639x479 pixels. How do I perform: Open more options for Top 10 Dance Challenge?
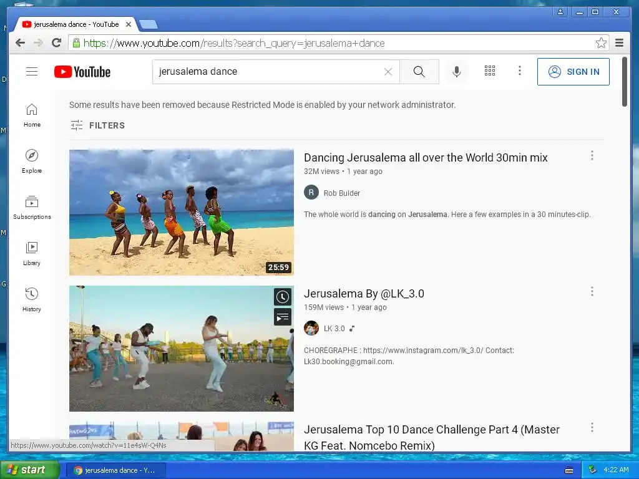click(592, 427)
